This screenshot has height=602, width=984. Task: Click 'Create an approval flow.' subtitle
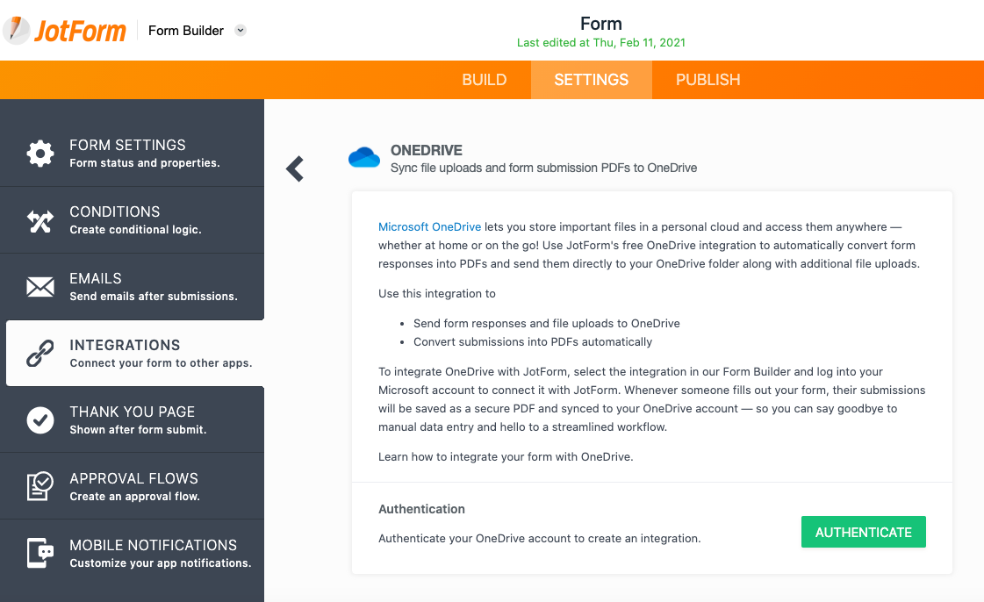pyautogui.click(x=135, y=496)
